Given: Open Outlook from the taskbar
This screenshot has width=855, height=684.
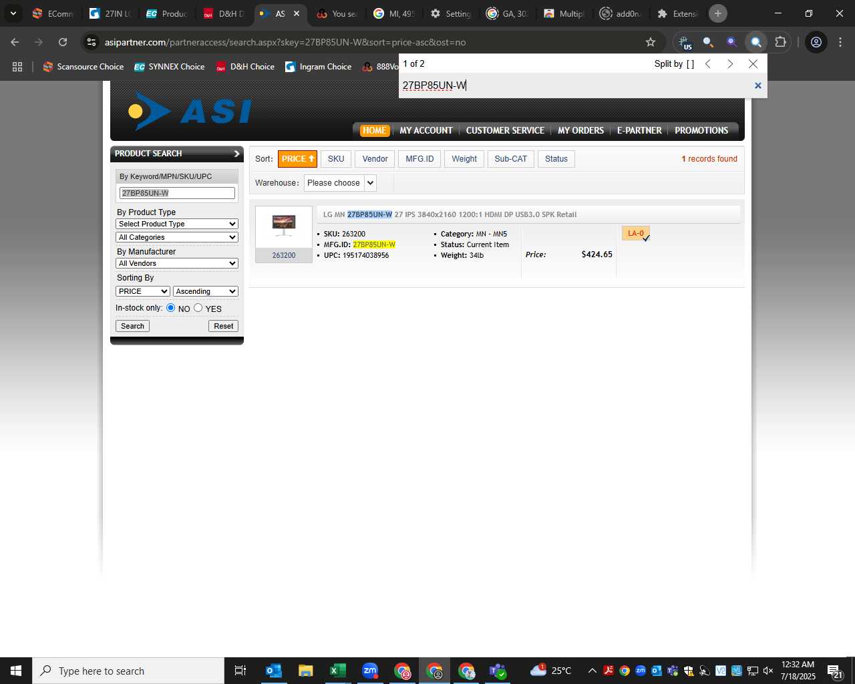Looking at the screenshot, I should click(273, 671).
